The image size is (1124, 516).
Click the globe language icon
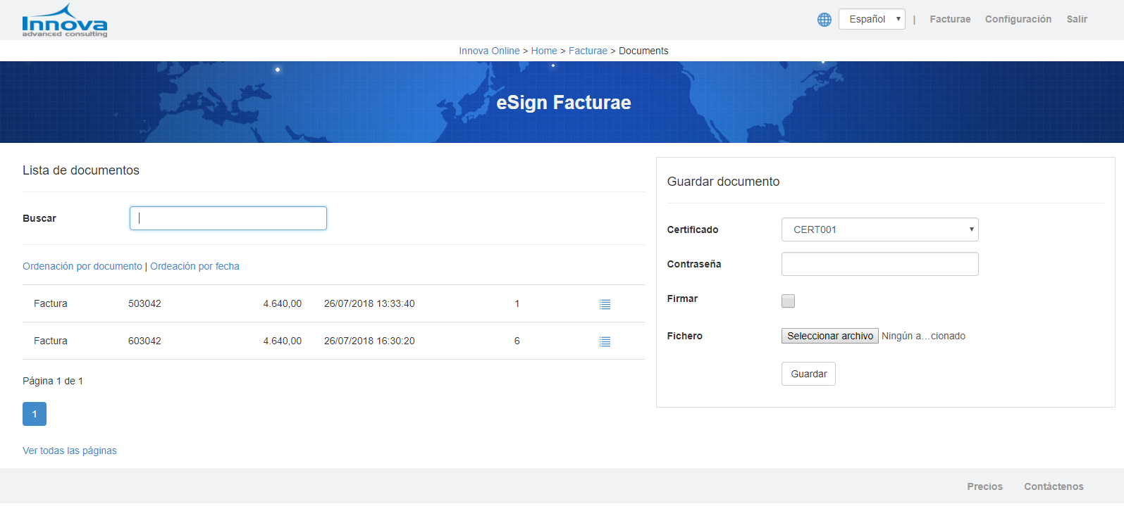[825, 20]
